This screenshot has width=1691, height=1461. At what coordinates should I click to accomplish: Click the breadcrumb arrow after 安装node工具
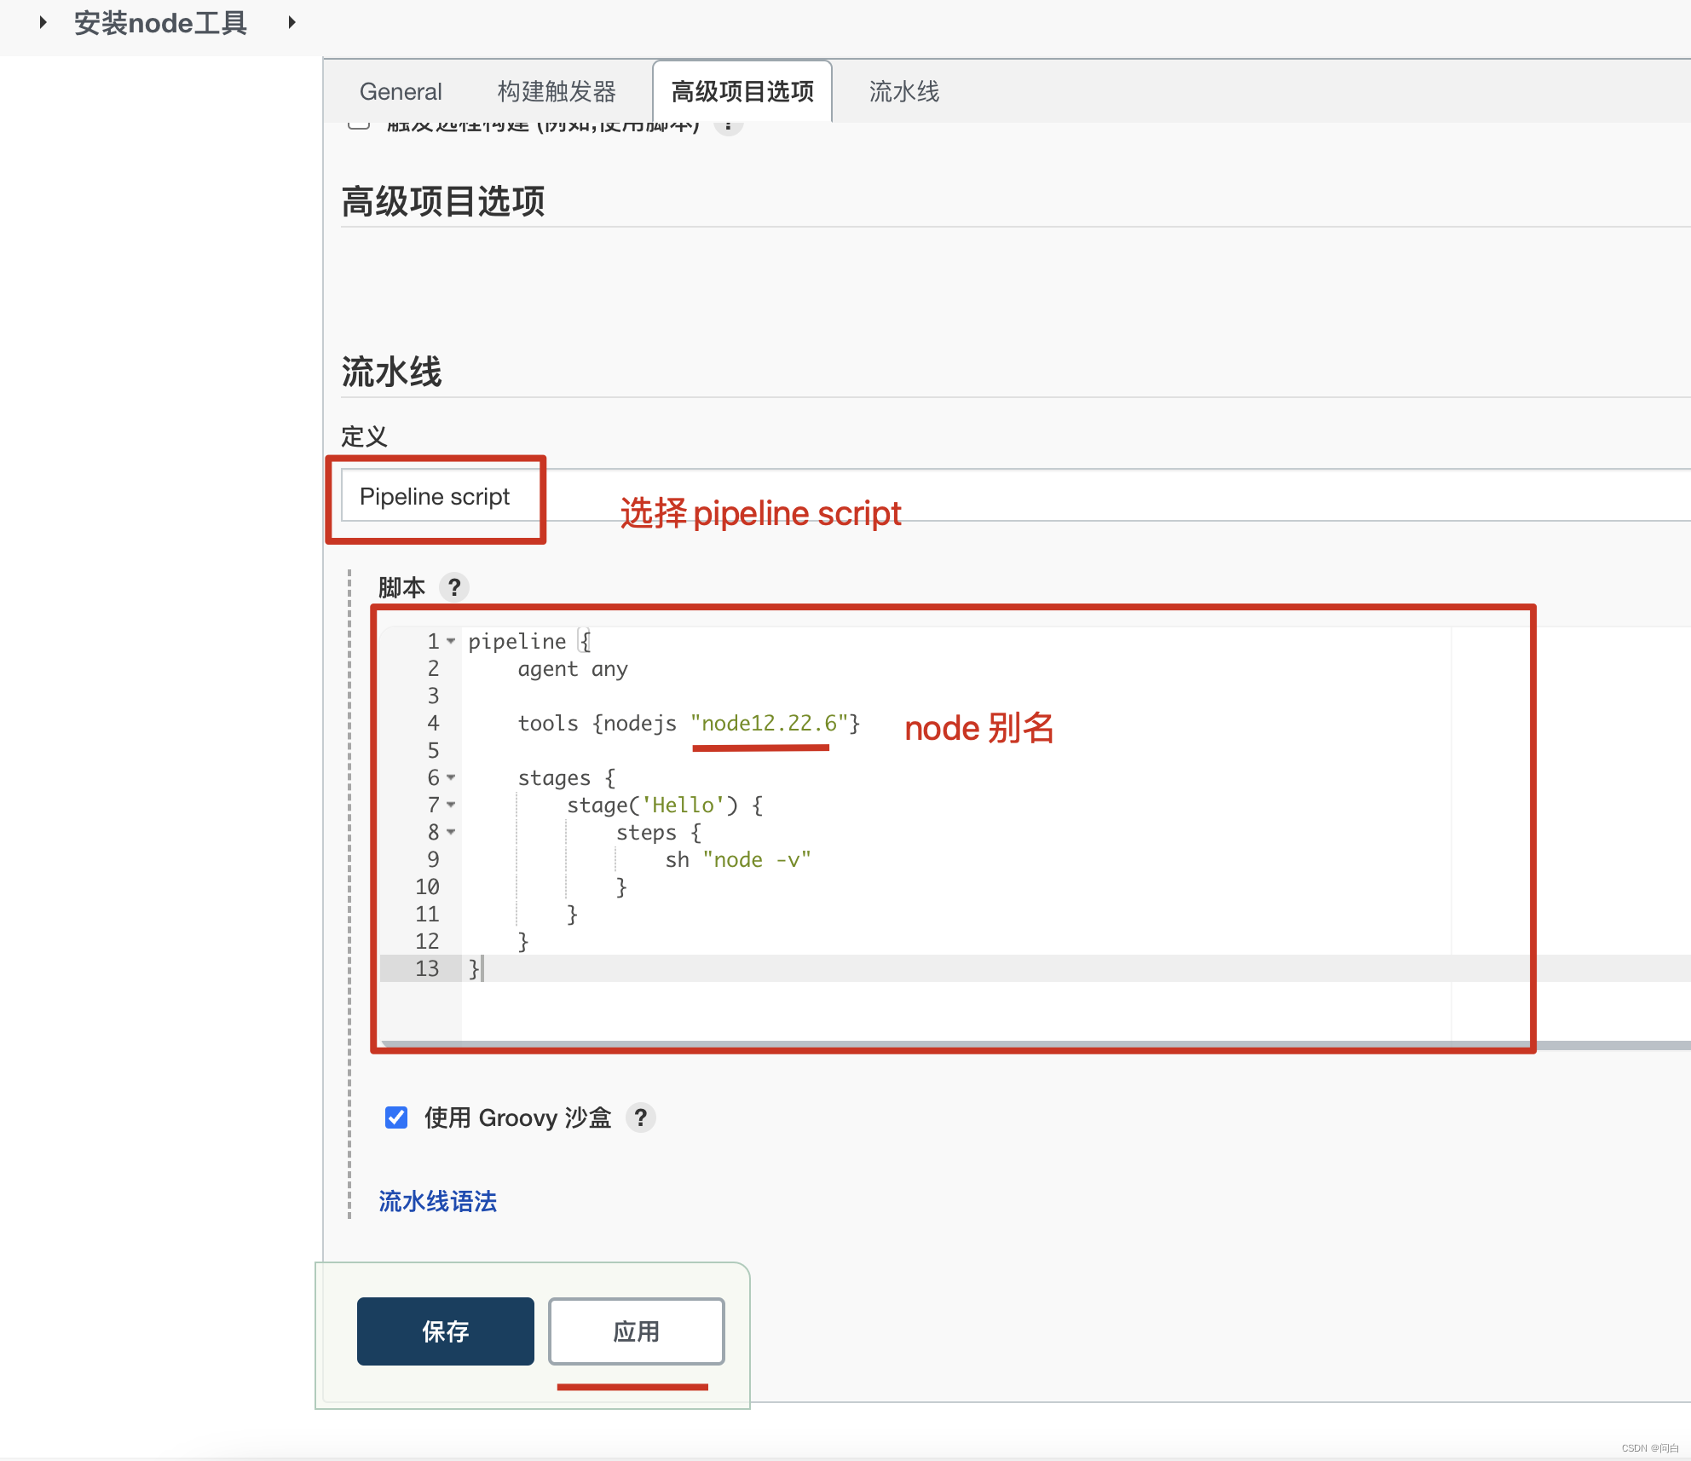click(x=291, y=22)
